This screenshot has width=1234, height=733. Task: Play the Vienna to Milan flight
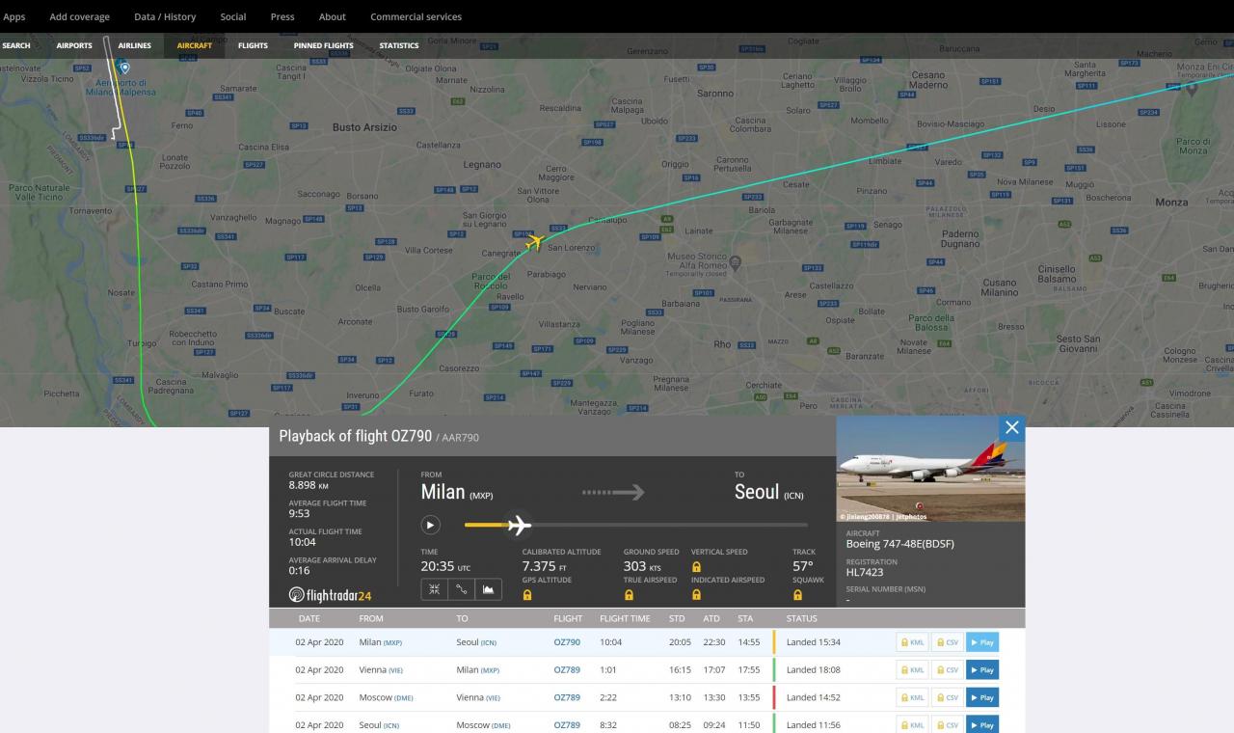point(981,669)
